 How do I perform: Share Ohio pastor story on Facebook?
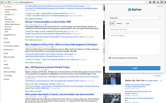[46, 97]
